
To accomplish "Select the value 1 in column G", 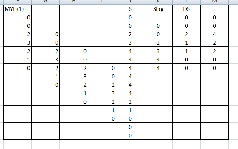I will click(45, 77).
